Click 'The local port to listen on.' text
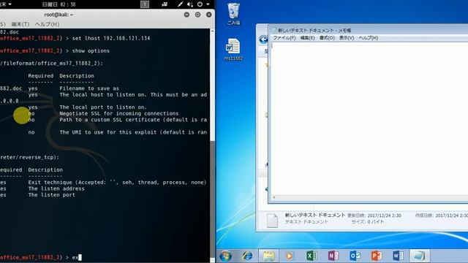 click(x=103, y=107)
